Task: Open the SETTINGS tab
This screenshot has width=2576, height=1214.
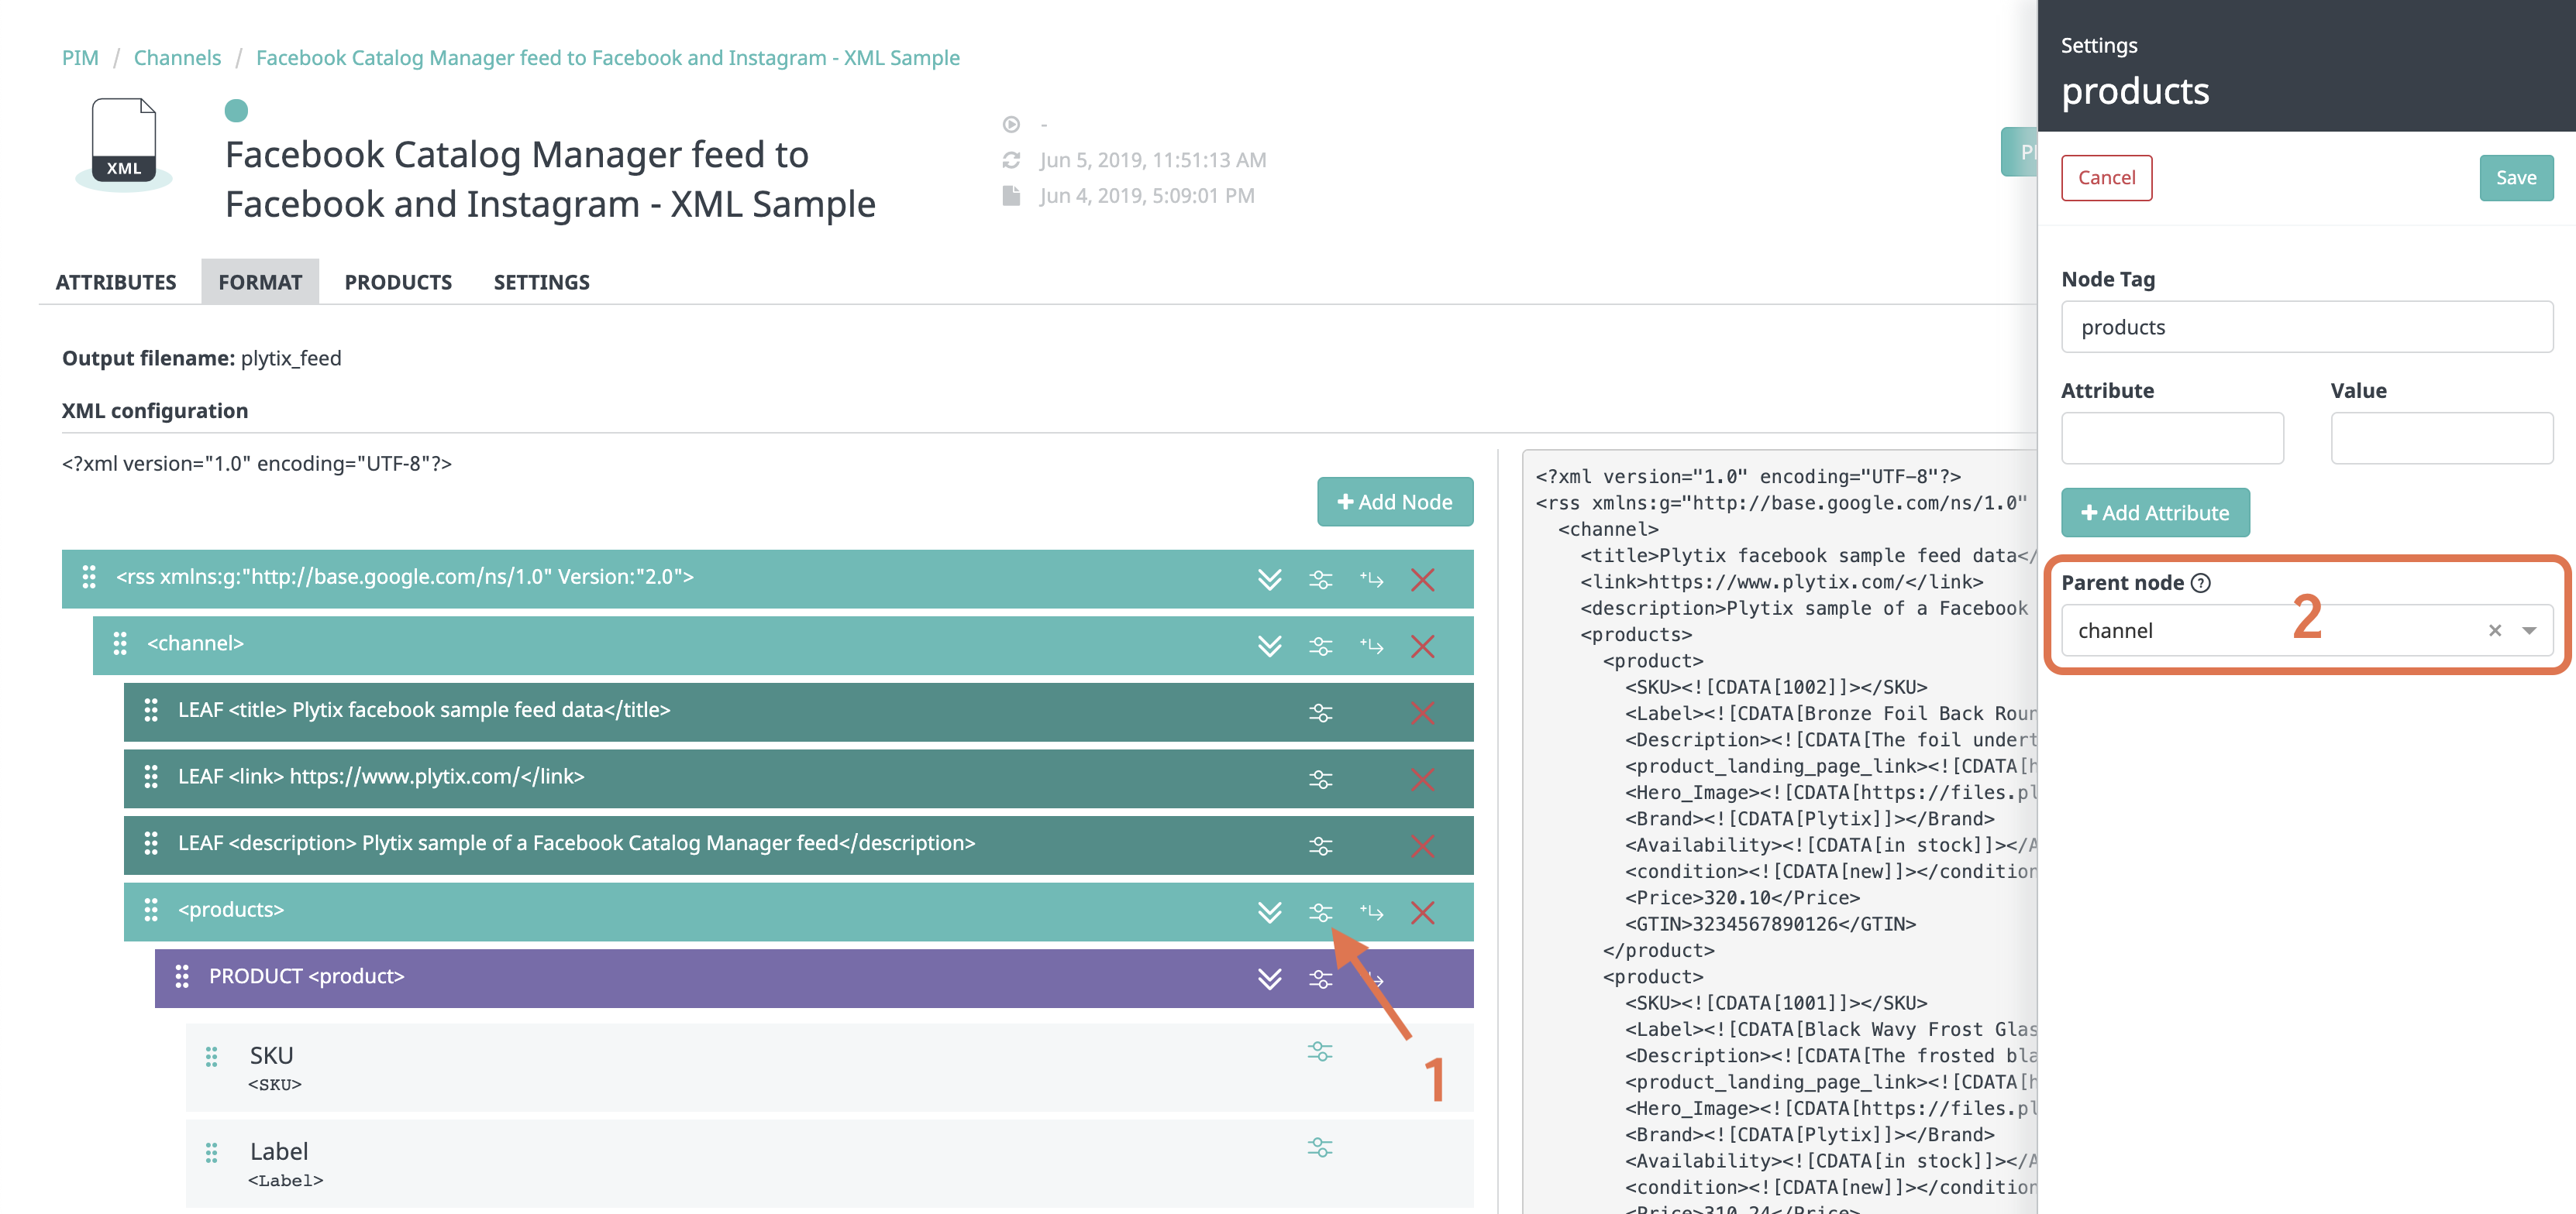Action: click(x=541, y=282)
